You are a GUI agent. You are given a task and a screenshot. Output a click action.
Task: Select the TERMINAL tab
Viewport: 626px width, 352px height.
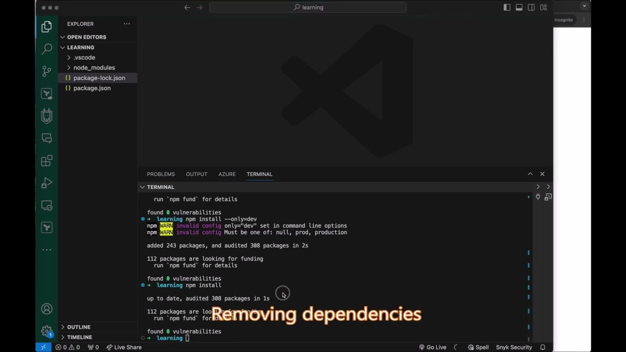click(259, 174)
